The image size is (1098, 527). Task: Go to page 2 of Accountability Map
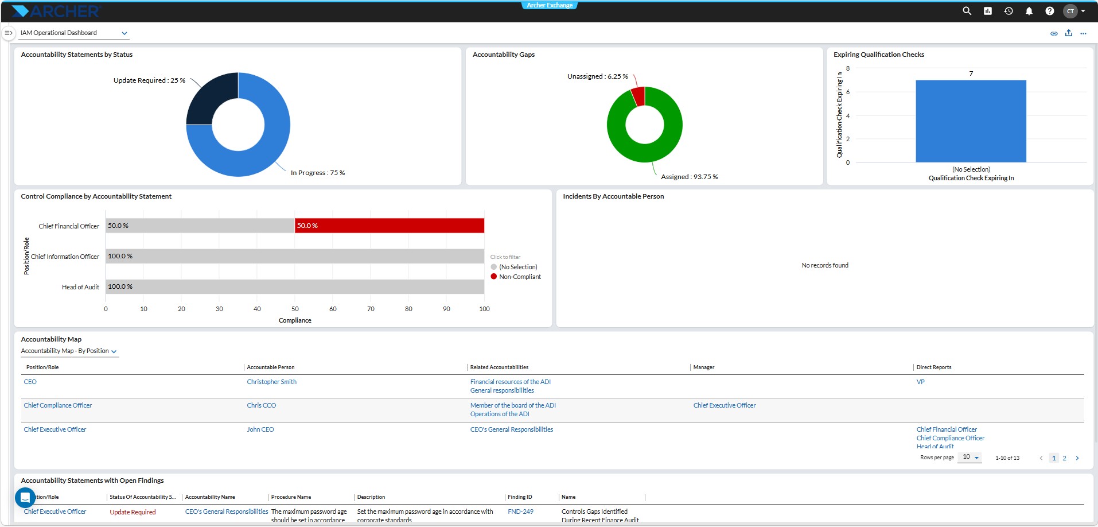click(x=1064, y=458)
